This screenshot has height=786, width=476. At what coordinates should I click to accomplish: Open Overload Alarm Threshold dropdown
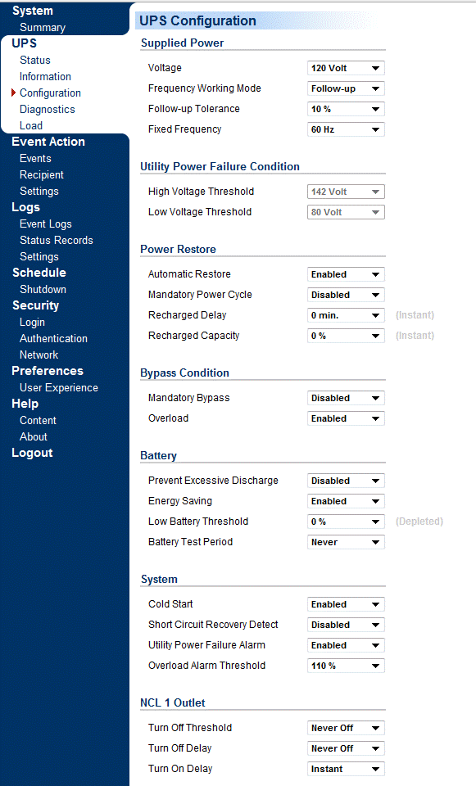(x=346, y=666)
